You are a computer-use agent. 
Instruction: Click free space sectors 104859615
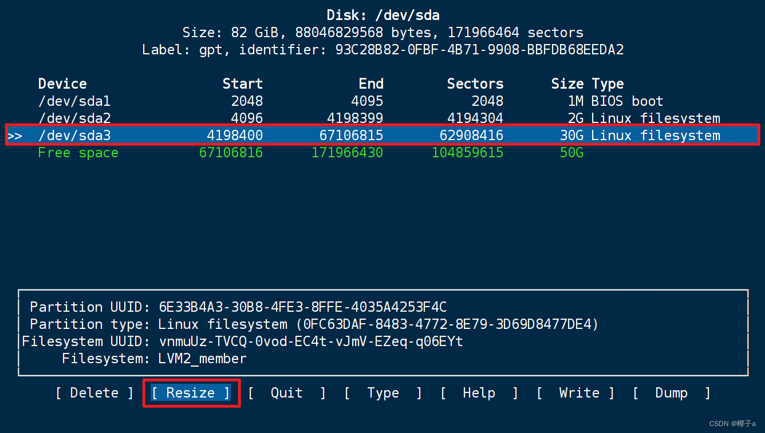(x=467, y=153)
